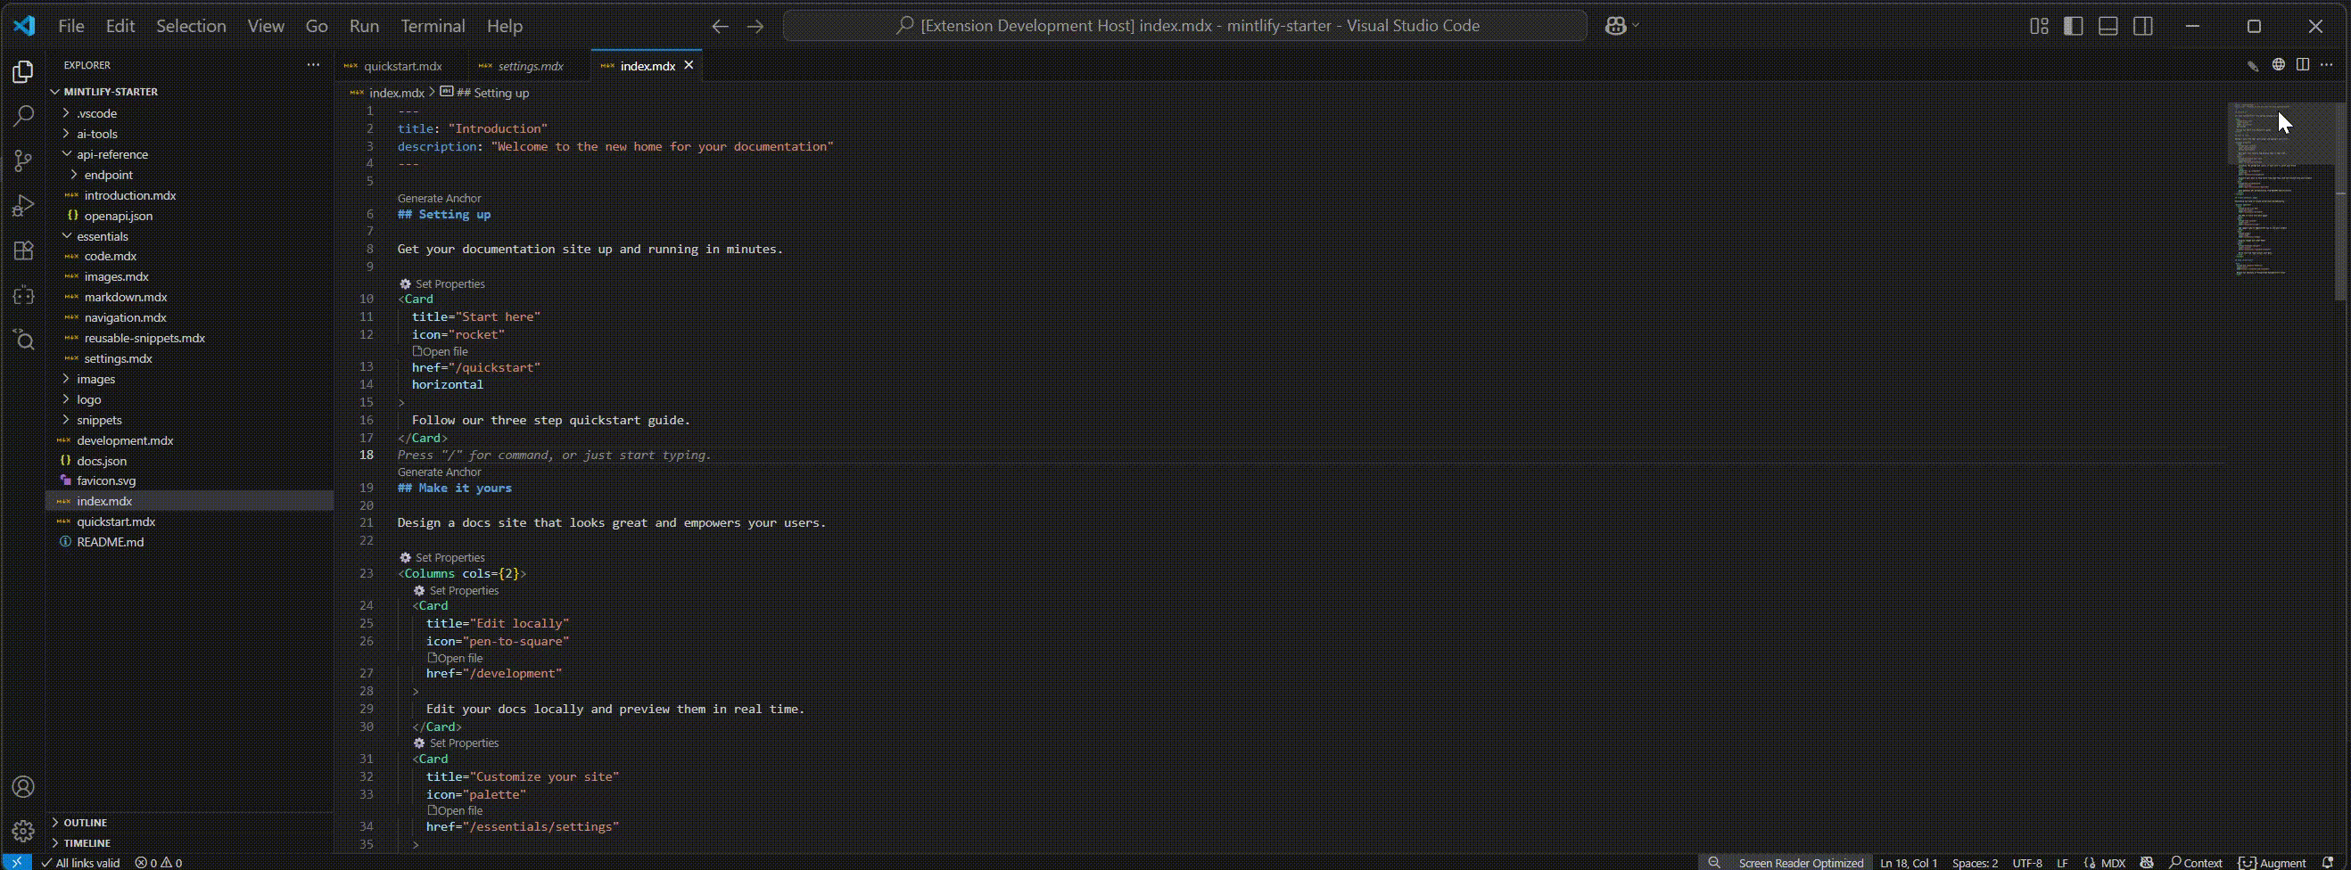Screen dimensions: 2351x870
Task: Split the editor to the right
Action: [2303, 65]
